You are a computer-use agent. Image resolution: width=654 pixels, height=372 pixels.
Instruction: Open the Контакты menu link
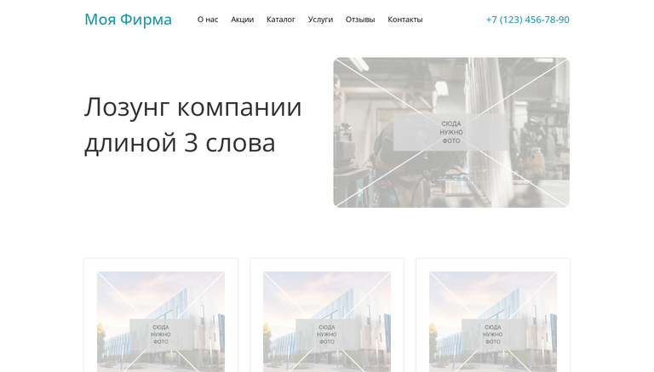404,20
